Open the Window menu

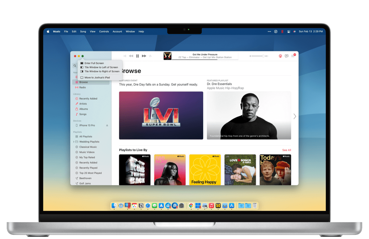[x=130, y=32]
